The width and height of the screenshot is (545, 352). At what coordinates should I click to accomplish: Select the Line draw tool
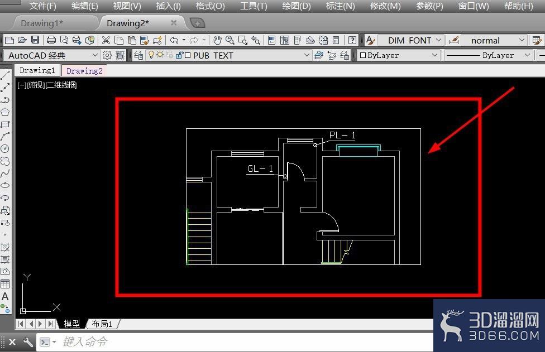click(5, 75)
